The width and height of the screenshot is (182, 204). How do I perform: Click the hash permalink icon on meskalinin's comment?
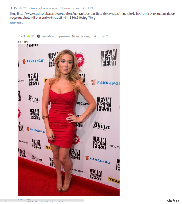coord(95,36)
